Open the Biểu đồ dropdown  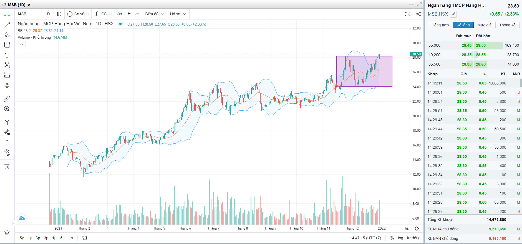(154, 14)
